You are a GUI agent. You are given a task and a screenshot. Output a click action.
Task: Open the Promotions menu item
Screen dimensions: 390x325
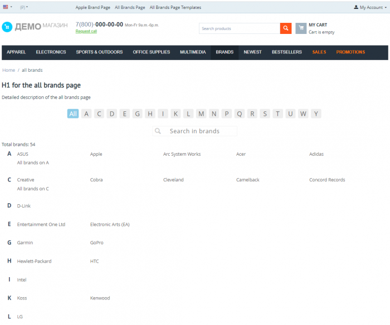pyautogui.click(x=350, y=52)
